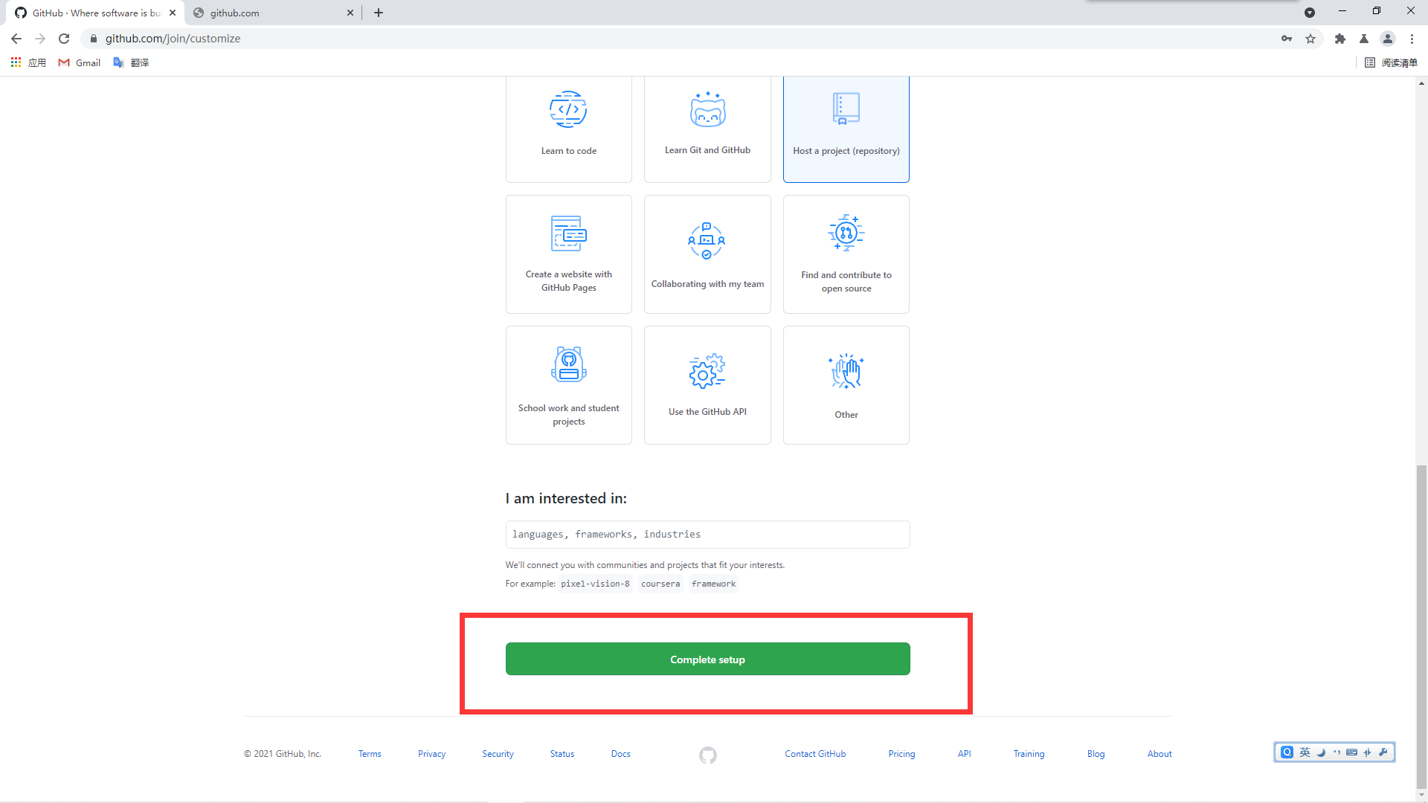Close the GitHub Where software tab
Screen dimensions: 1428x803
173,13
